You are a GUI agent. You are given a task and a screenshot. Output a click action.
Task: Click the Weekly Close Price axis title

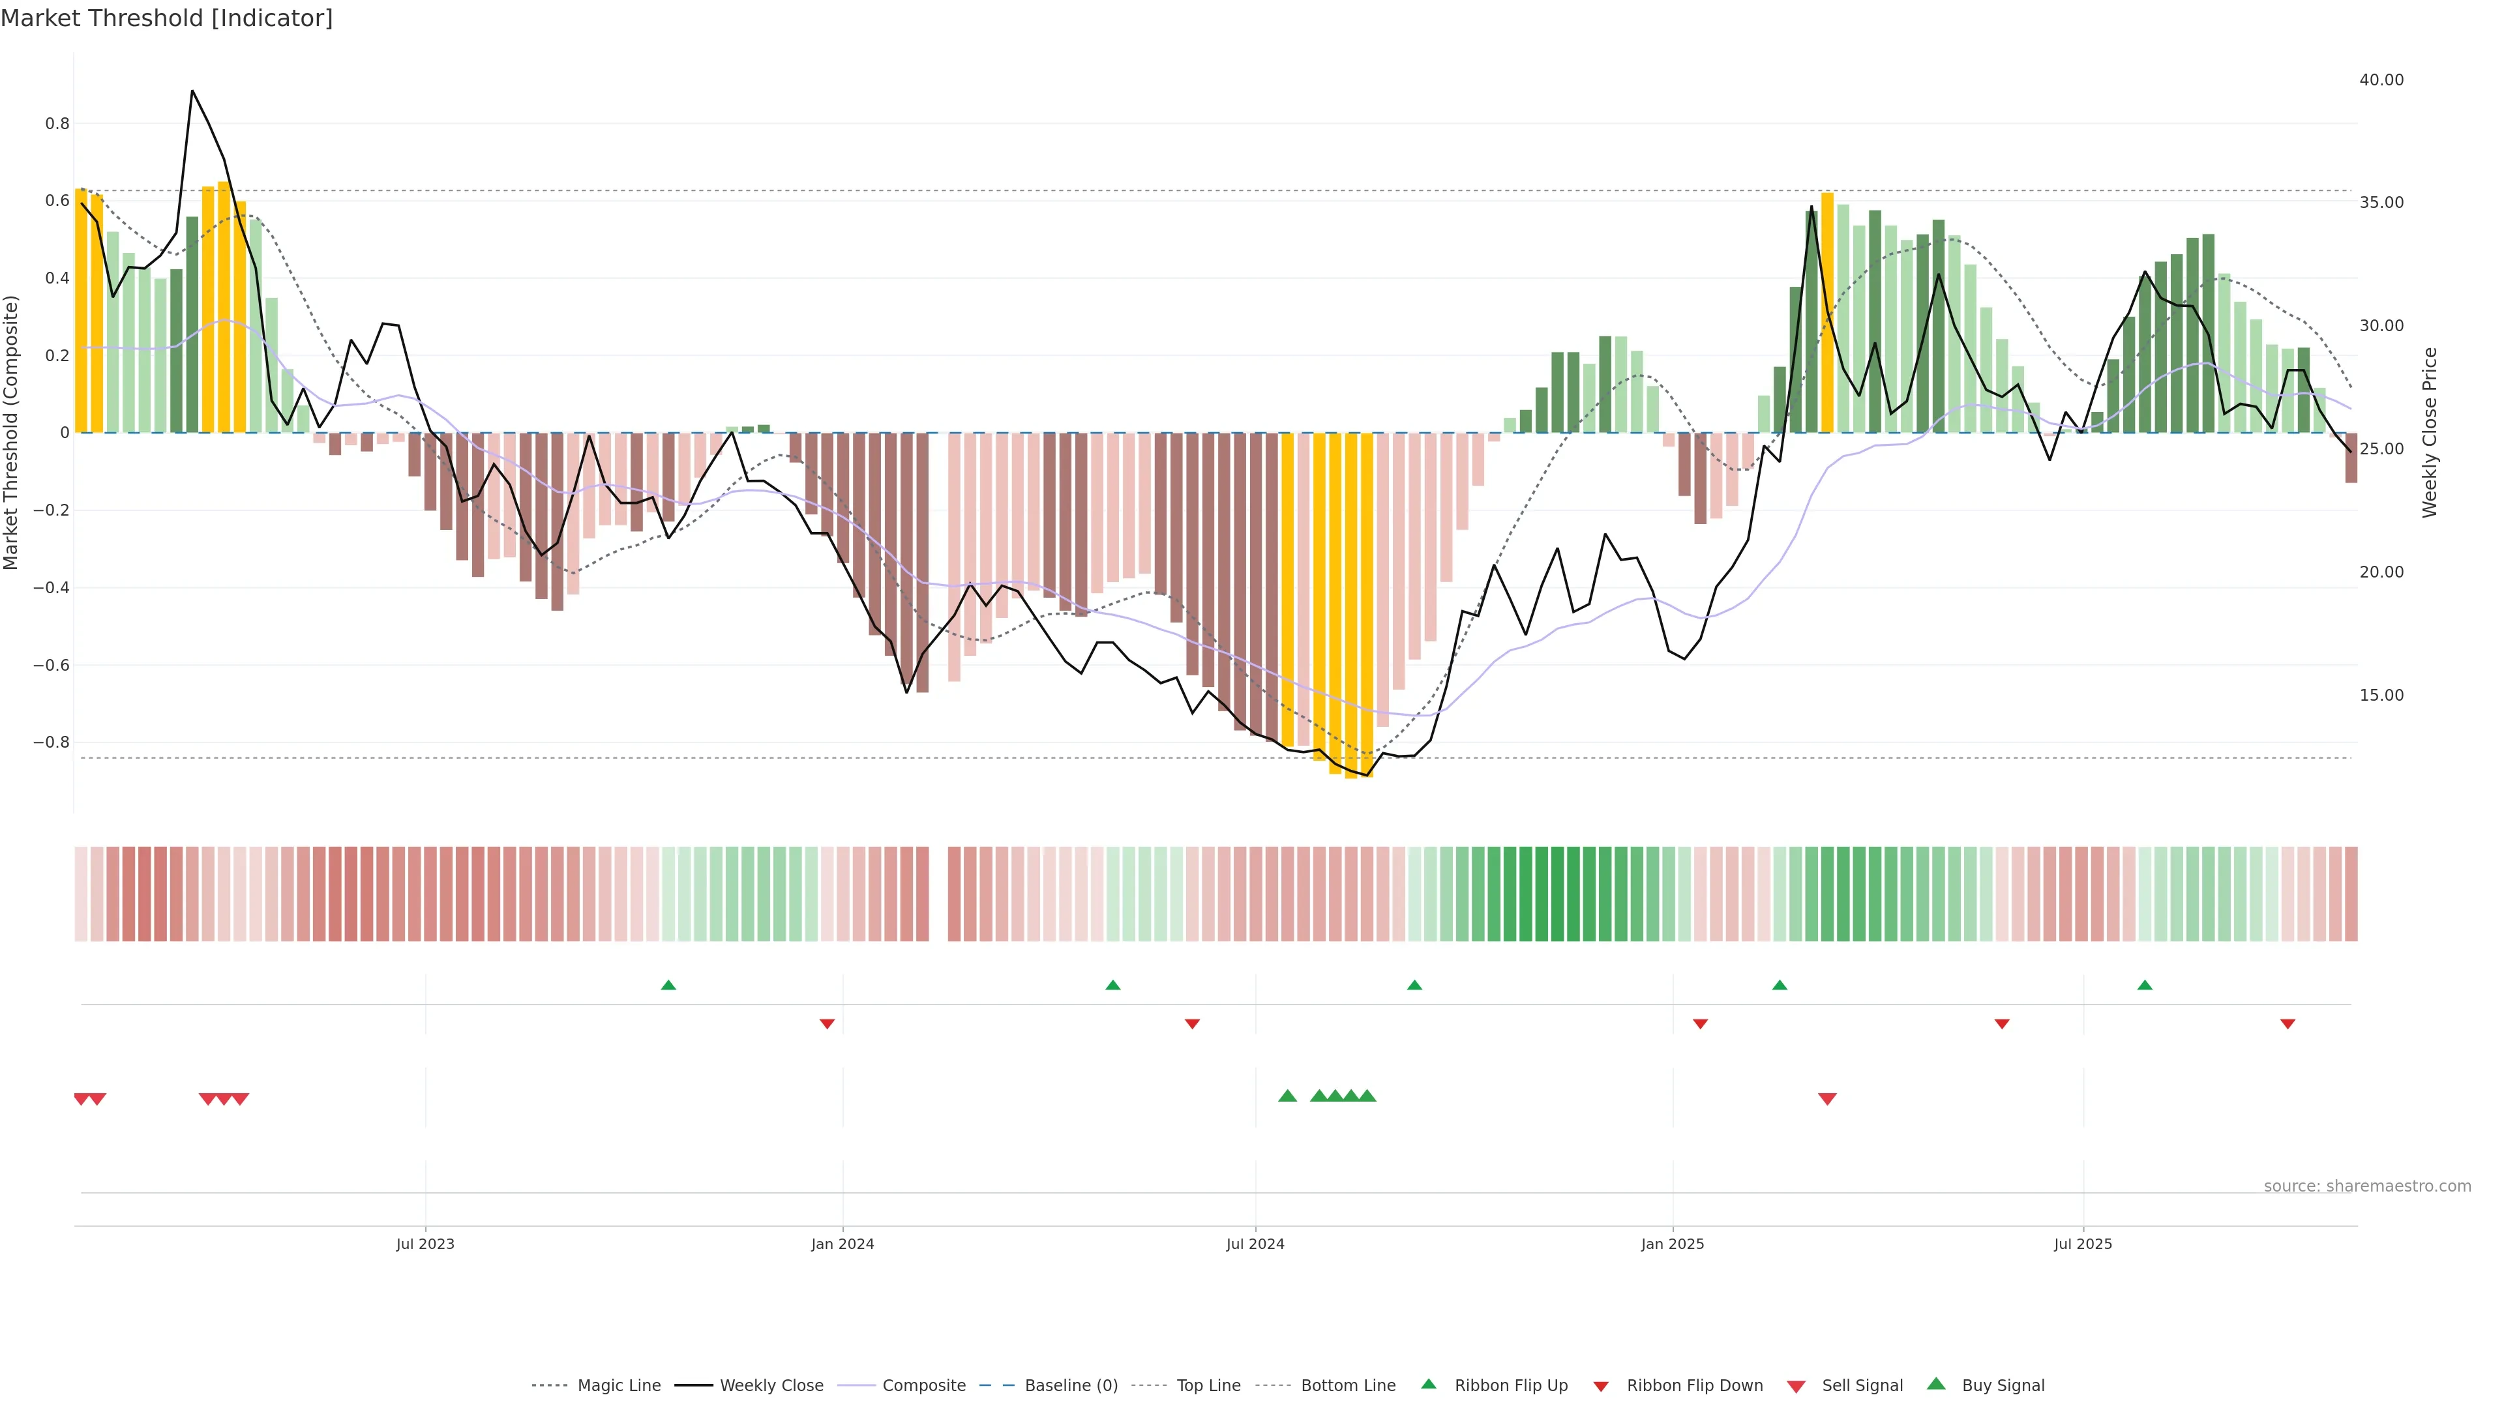pos(2430,432)
